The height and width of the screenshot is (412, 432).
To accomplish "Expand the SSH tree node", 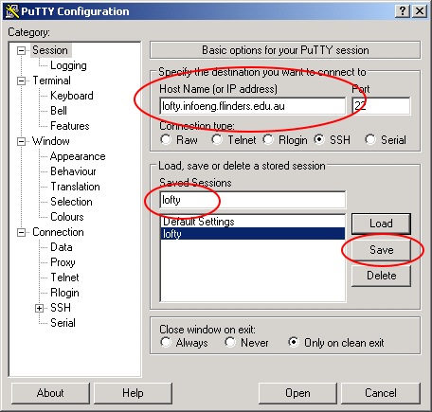I will [x=39, y=308].
